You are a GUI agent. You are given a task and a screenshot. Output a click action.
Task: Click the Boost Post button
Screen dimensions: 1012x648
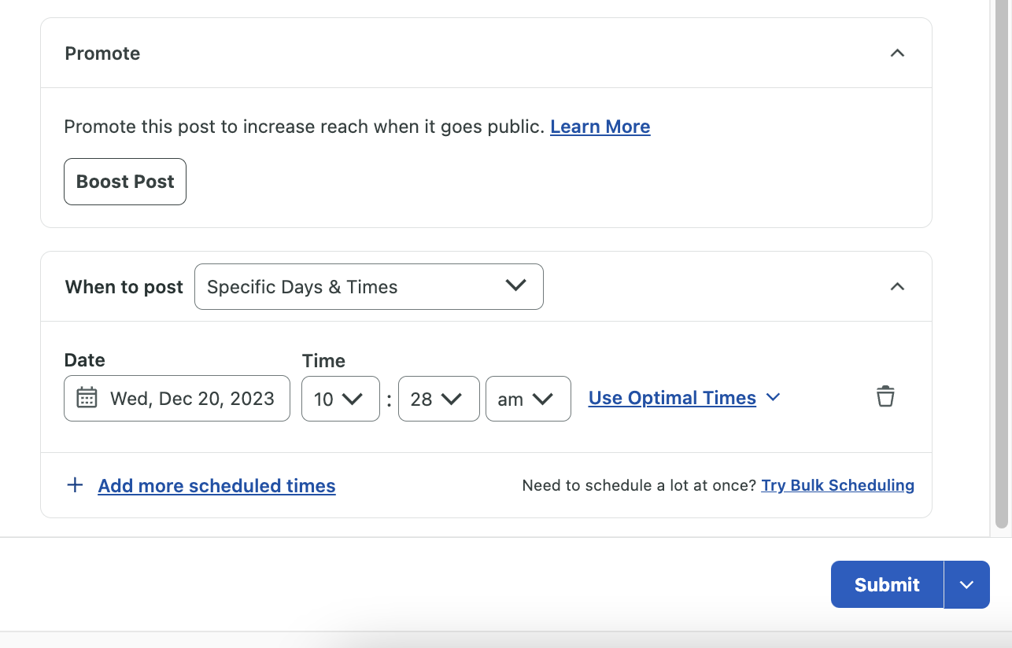tap(124, 182)
